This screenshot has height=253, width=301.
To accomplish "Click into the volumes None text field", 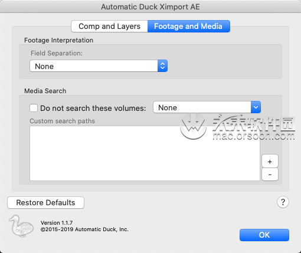I will (202, 107).
